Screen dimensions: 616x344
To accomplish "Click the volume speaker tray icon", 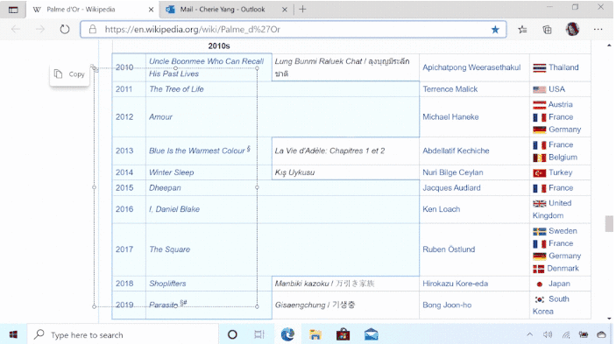I will pos(548,334).
